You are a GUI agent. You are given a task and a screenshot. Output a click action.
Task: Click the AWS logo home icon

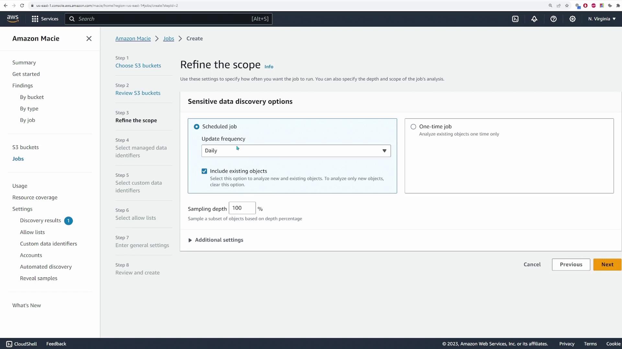point(13,19)
